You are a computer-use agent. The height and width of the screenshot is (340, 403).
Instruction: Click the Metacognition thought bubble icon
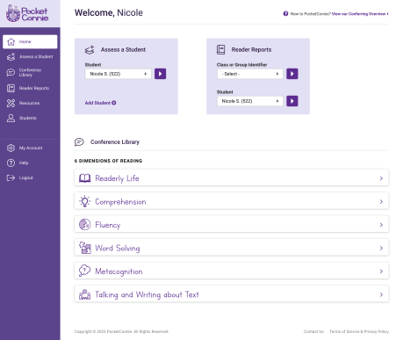(x=85, y=271)
